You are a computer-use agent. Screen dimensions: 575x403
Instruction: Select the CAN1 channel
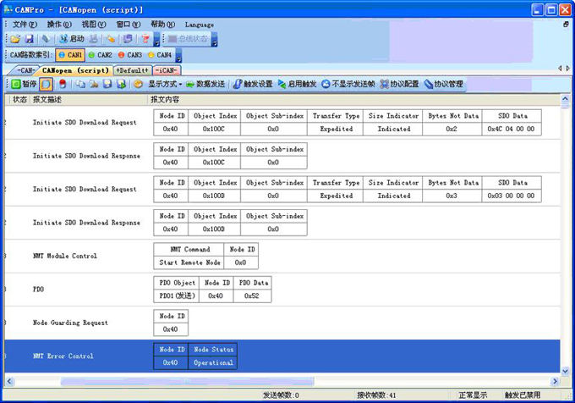pos(70,55)
